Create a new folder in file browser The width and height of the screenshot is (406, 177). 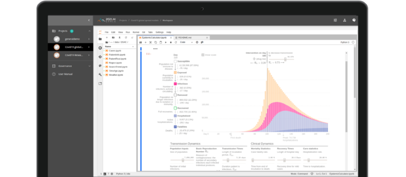113,37
